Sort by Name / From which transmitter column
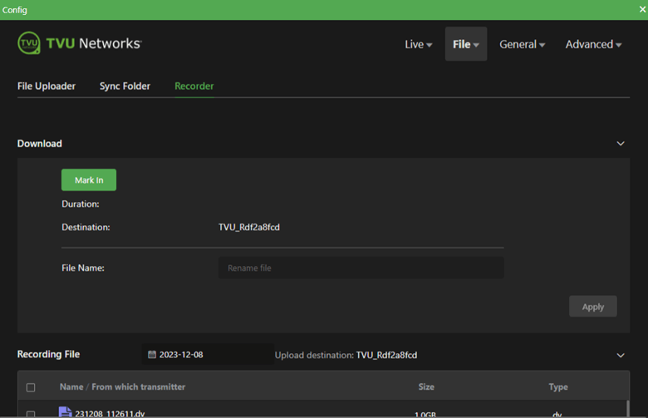648x418 pixels. [122, 386]
